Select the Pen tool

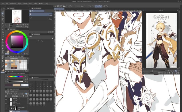[3, 29]
